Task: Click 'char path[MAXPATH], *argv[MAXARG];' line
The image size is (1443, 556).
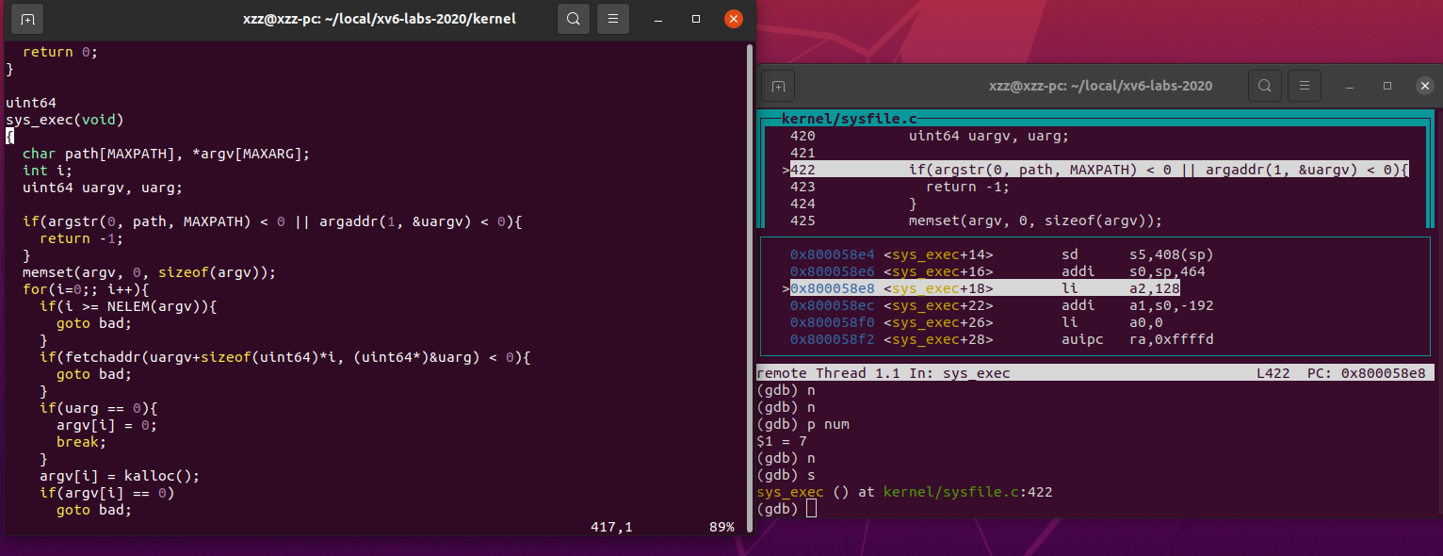Action: (166, 154)
